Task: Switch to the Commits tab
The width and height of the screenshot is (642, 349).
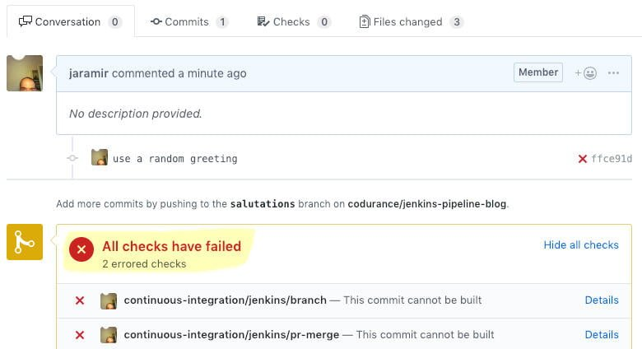Action: pyautogui.click(x=188, y=21)
